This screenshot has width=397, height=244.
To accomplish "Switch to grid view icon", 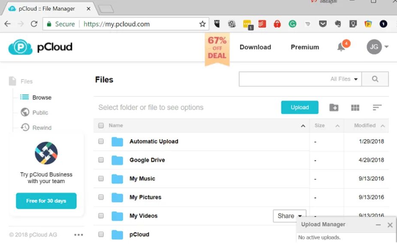I will click(x=355, y=108).
